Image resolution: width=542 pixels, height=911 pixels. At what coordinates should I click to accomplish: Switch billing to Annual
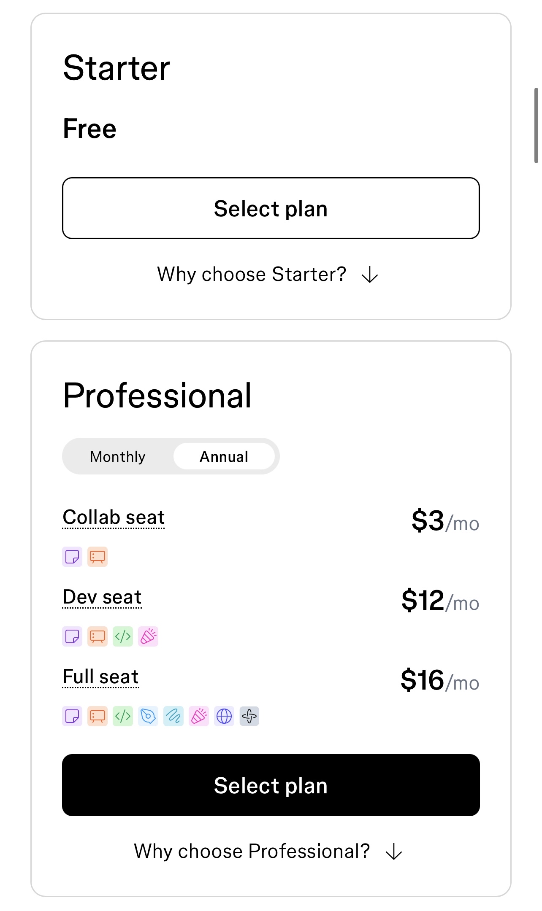[x=224, y=456]
